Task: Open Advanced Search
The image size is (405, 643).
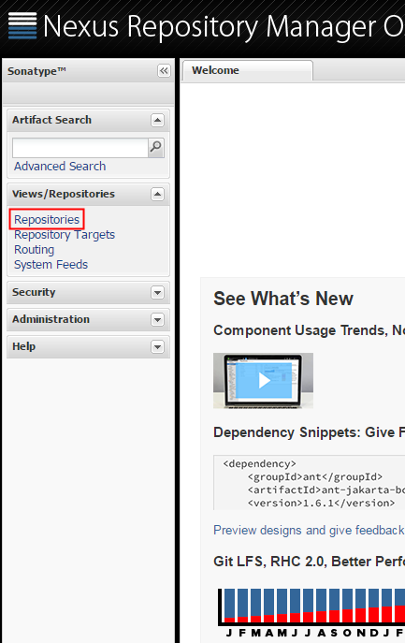Action: click(60, 166)
